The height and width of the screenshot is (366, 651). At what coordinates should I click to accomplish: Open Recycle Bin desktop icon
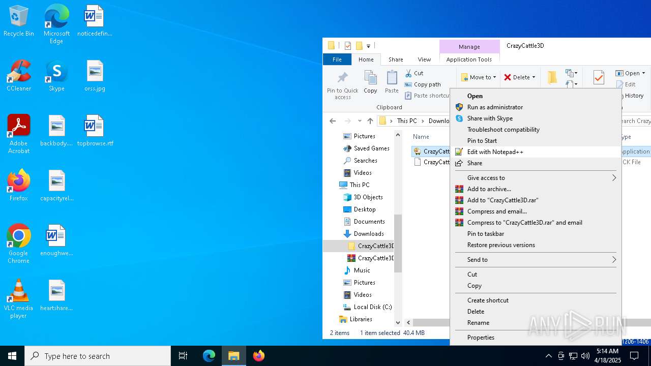(x=18, y=21)
